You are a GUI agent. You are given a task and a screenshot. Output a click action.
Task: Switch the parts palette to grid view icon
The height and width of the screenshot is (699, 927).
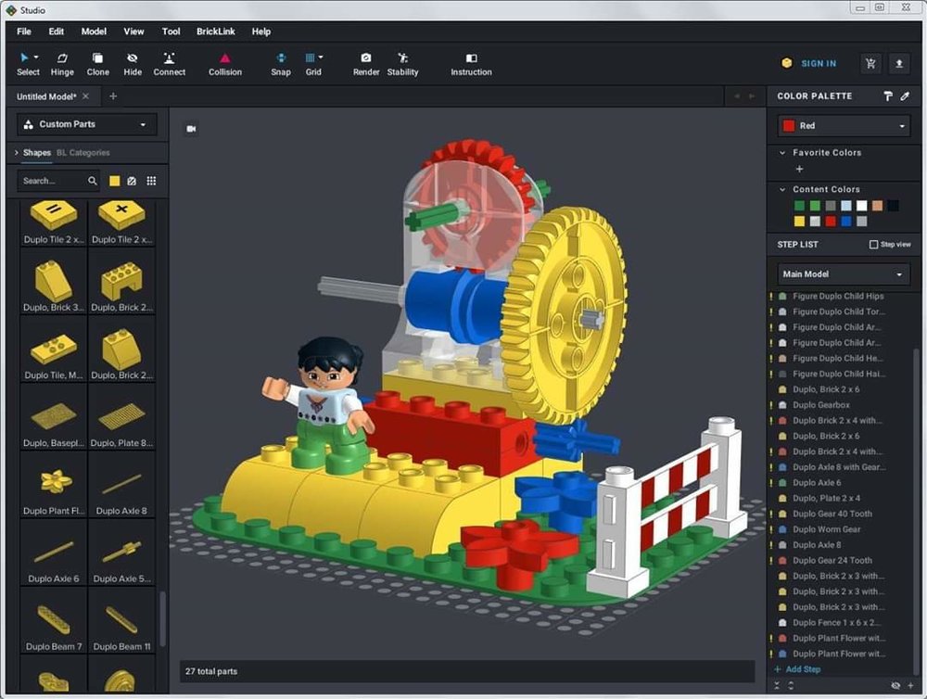click(x=151, y=181)
